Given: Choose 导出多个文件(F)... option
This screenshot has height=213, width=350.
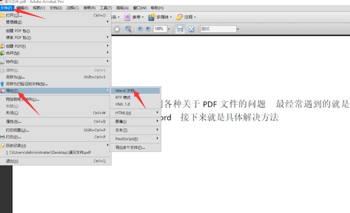Looking at the screenshot, I should click(x=135, y=148).
